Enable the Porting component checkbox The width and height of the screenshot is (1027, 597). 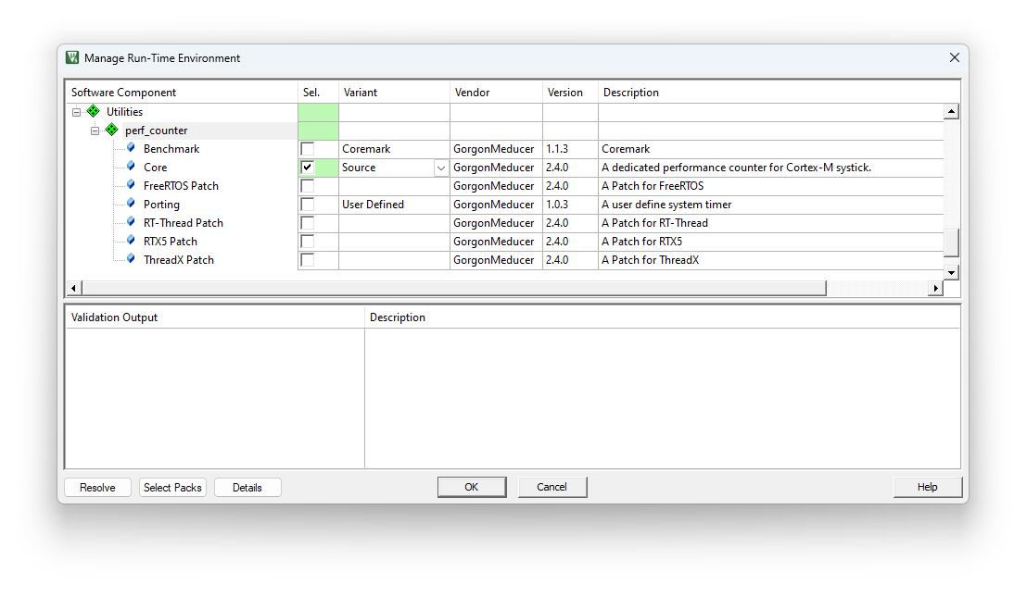(x=307, y=205)
